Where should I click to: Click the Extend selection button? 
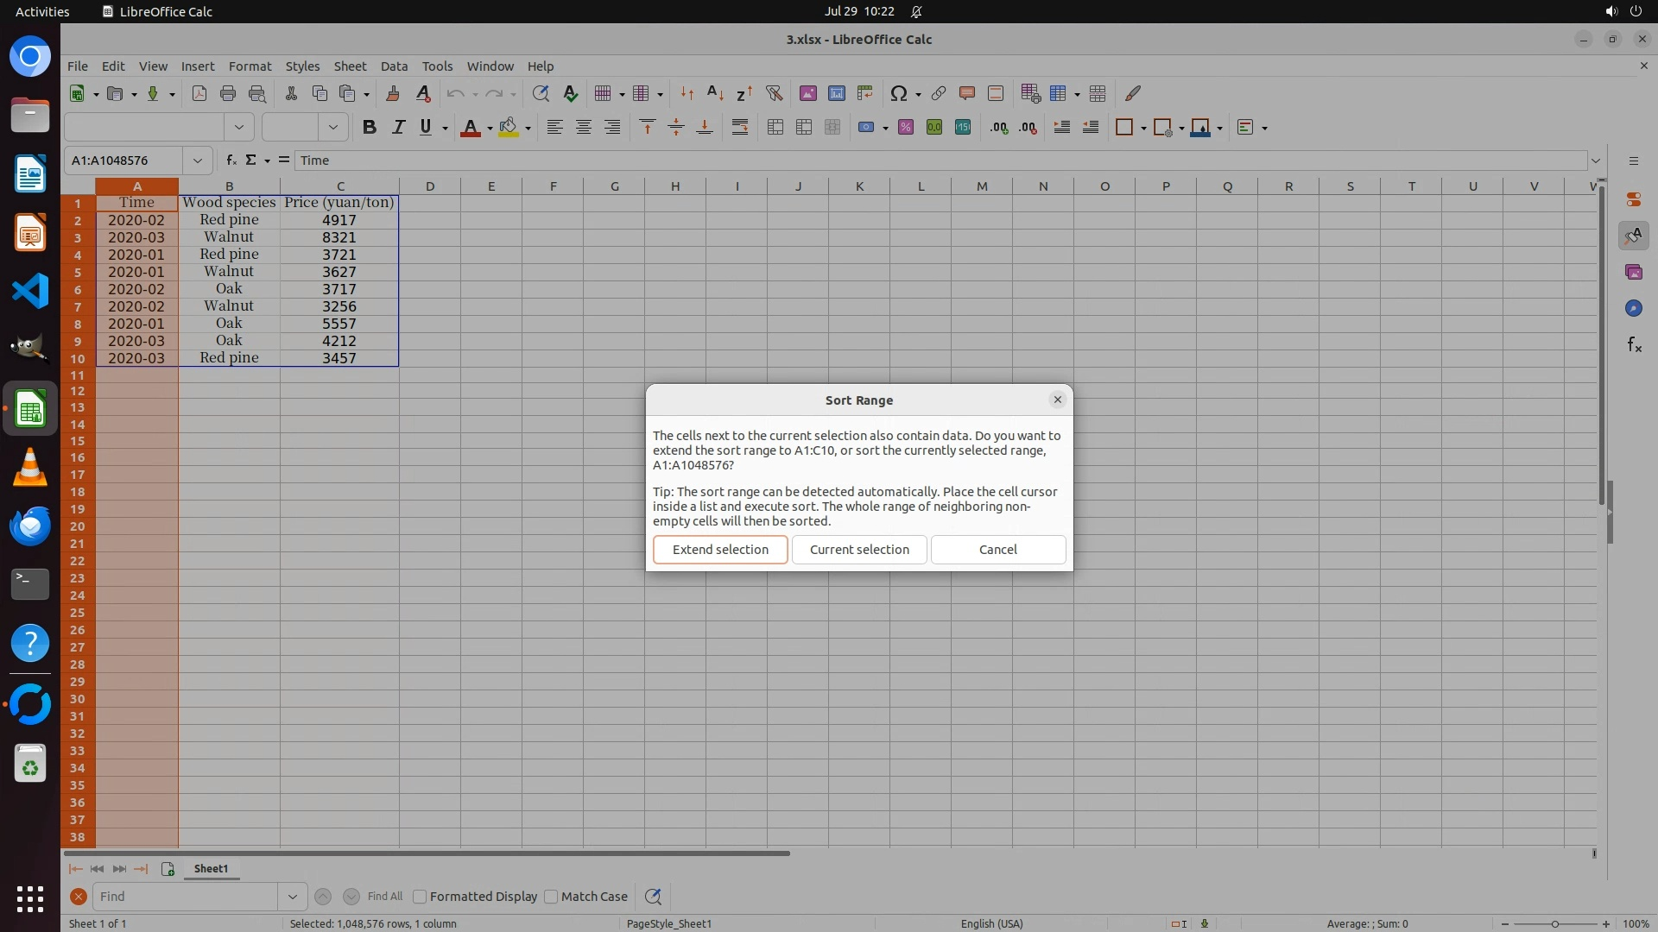pos(720,550)
